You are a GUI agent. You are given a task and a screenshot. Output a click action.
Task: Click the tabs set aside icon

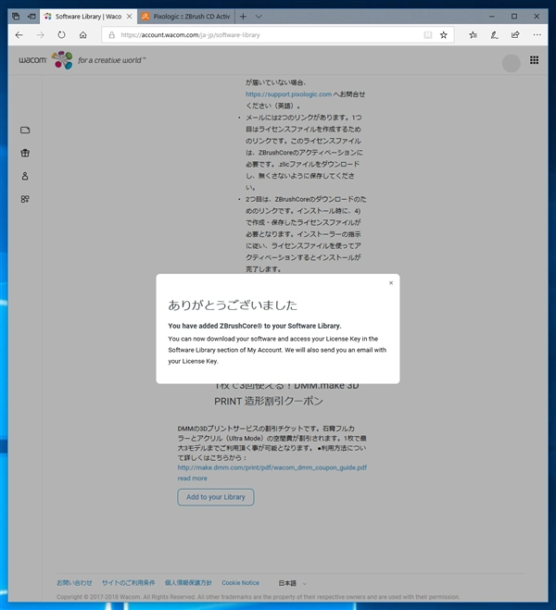point(16,17)
